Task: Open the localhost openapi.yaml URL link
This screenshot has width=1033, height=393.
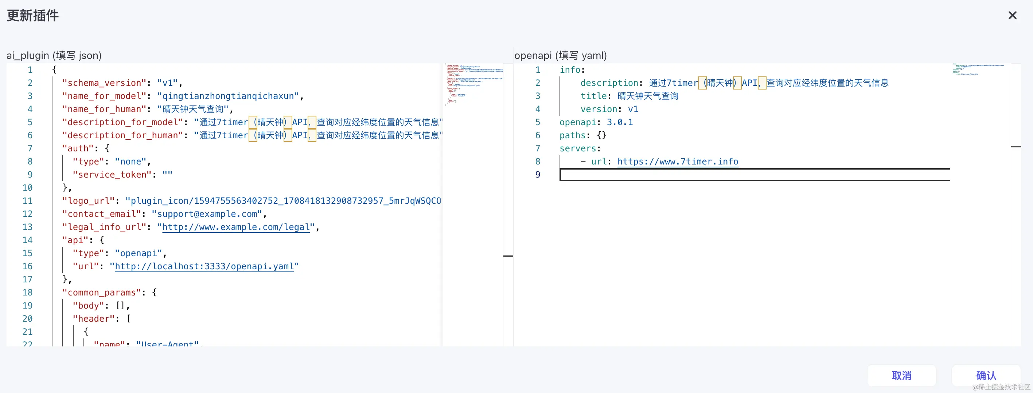Action: point(204,266)
